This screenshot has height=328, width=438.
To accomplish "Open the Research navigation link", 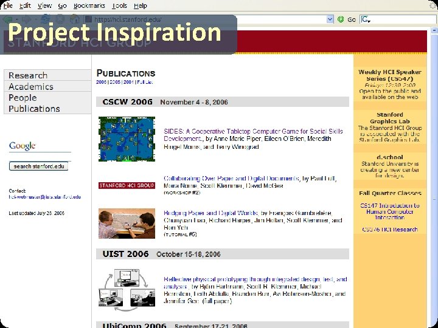I will point(28,75).
